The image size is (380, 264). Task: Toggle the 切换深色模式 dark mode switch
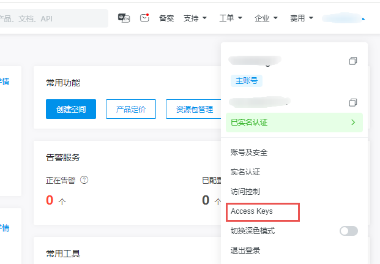coord(348,231)
